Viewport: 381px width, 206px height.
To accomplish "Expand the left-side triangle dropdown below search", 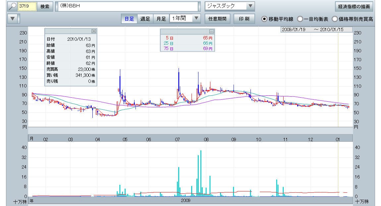I will (13, 19).
